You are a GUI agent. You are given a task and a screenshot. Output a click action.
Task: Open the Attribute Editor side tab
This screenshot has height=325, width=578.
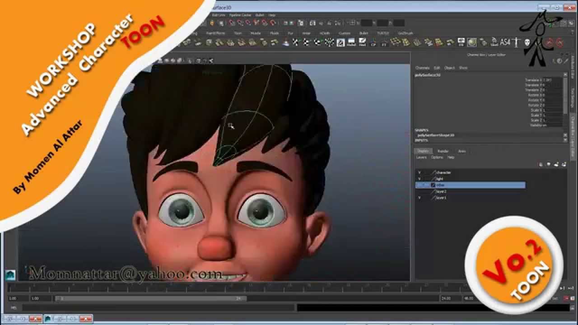point(573,68)
